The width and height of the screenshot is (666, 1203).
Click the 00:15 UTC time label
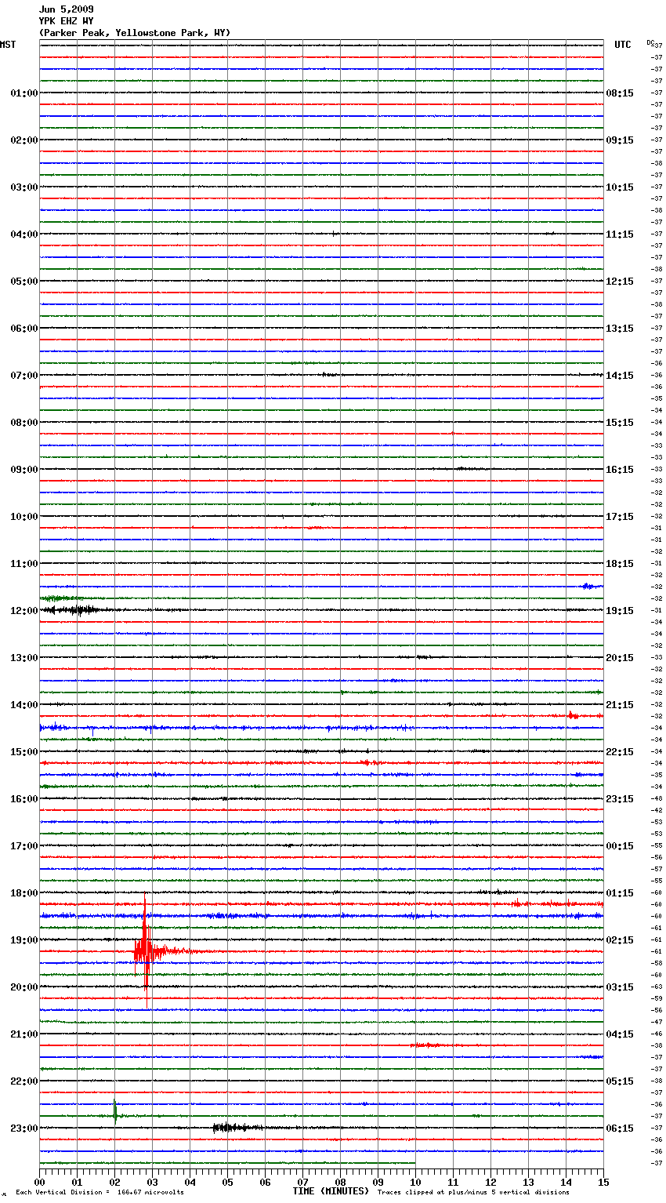click(x=620, y=846)
